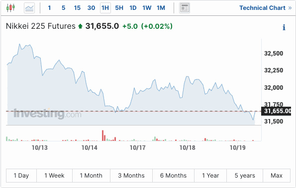This screenshot has height=188, width=296.
Task: Show the 1 Year range
Action: [x=210, y=176]
